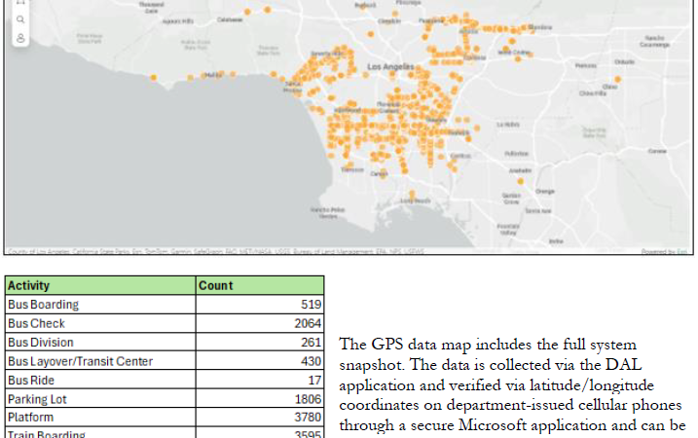Click the Bus Boarding table row label
698x438 pixels.
tap(100, 305)
